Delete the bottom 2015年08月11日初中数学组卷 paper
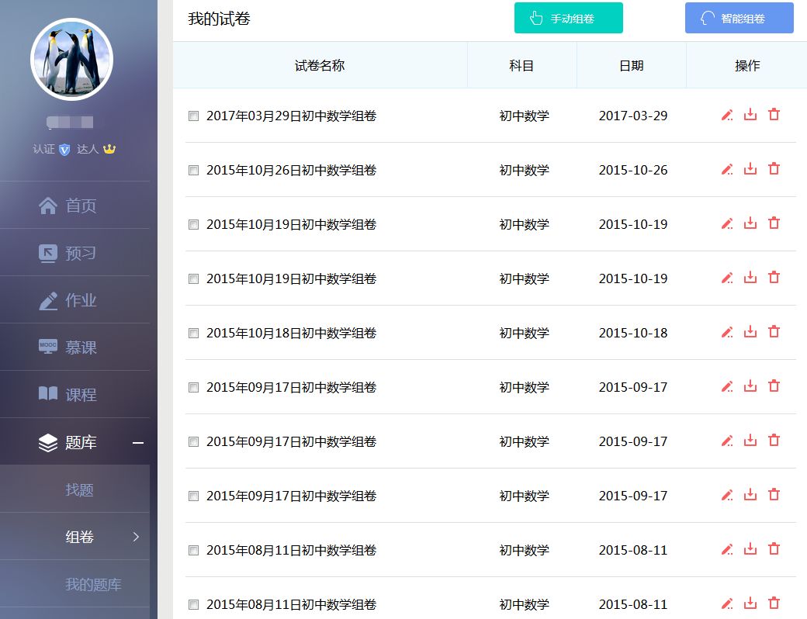 coord(774,603)
